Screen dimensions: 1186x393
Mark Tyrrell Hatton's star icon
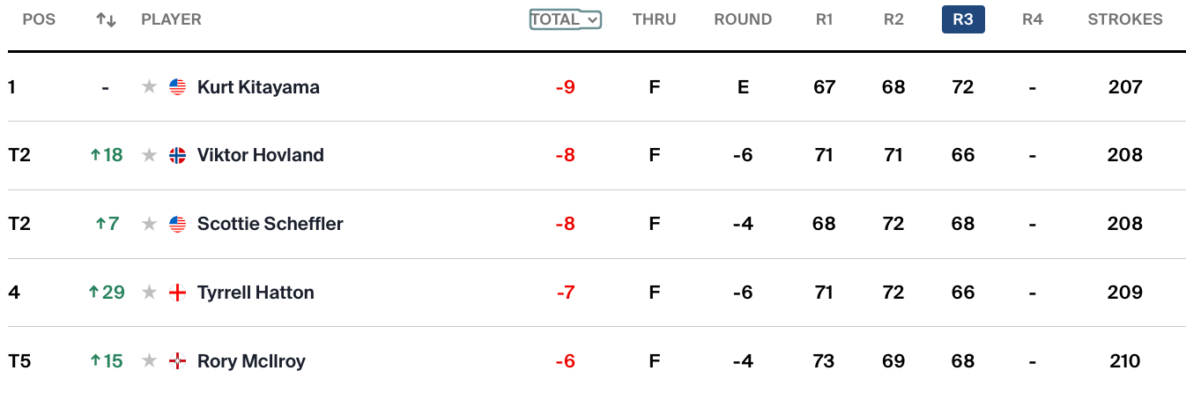[150, 293]
